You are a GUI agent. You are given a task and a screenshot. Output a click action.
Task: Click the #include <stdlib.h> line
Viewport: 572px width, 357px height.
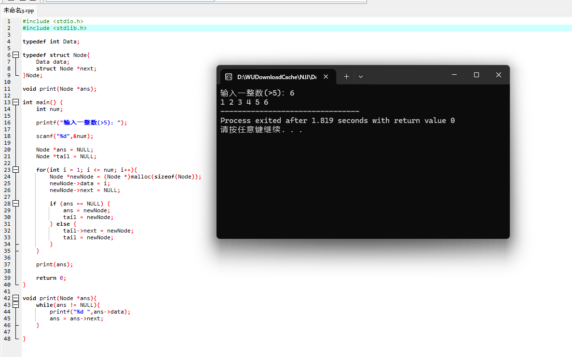click(x=54, y=28)
